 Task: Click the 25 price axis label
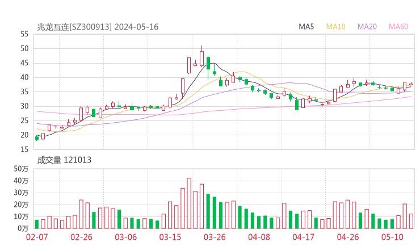point(24,120)
